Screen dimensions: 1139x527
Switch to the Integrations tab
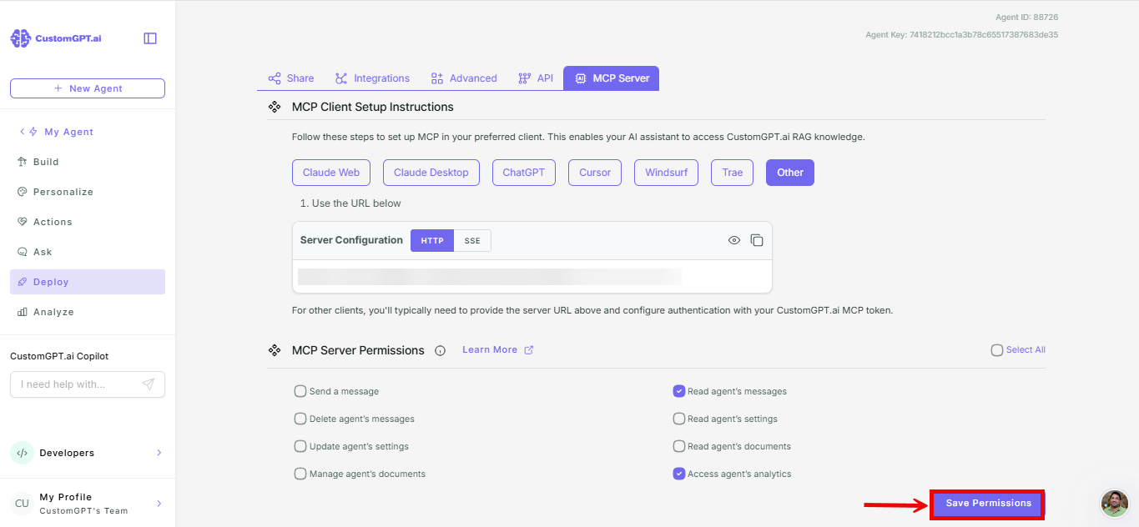[372, 78]
